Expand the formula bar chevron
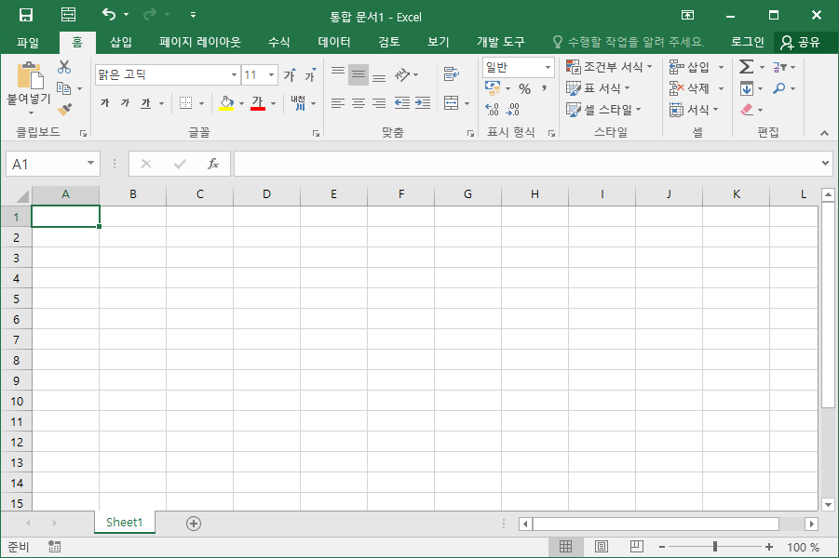839x558 pixels. [825, 163]
